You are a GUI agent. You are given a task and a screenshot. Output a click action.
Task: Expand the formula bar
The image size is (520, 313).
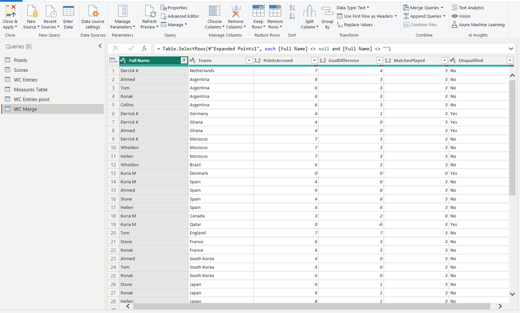point(511,48)
